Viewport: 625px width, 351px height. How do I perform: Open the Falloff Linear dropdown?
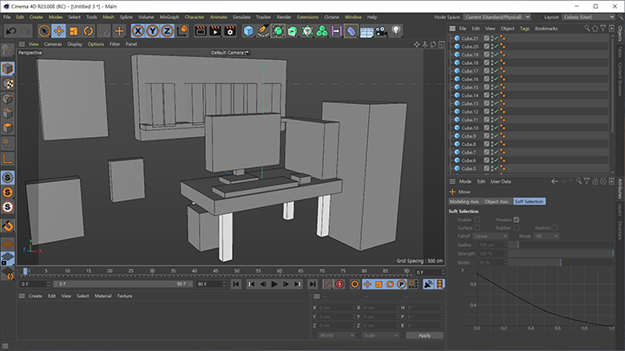490,236
